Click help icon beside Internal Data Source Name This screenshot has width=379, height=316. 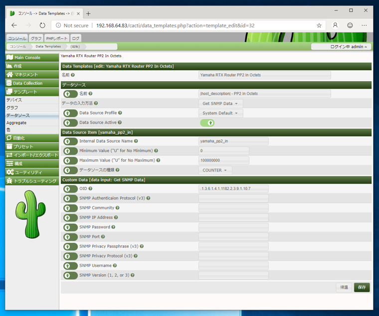(136, 141)
